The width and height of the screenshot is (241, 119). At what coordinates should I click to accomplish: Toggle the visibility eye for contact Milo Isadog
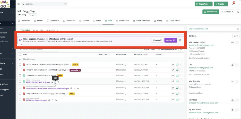pyautogui.click(x=233, y=43)
